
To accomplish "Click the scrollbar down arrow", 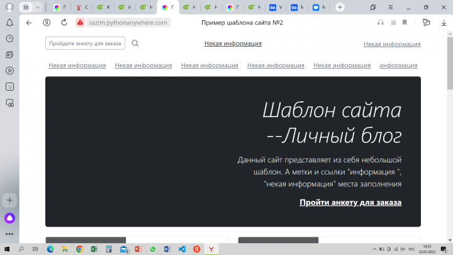I will point(450,241).
